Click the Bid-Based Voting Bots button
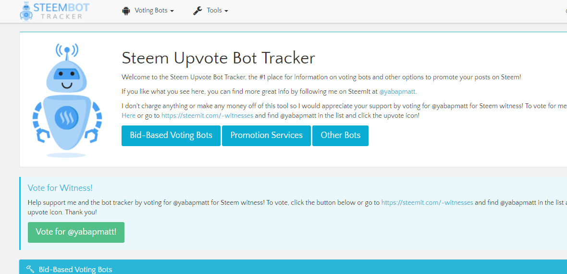 coord(171,136)
